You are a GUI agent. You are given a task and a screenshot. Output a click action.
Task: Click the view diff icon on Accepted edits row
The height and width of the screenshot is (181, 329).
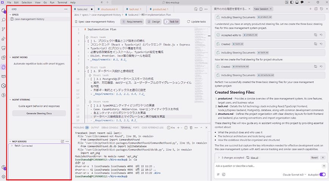click(x=315, y=35)
